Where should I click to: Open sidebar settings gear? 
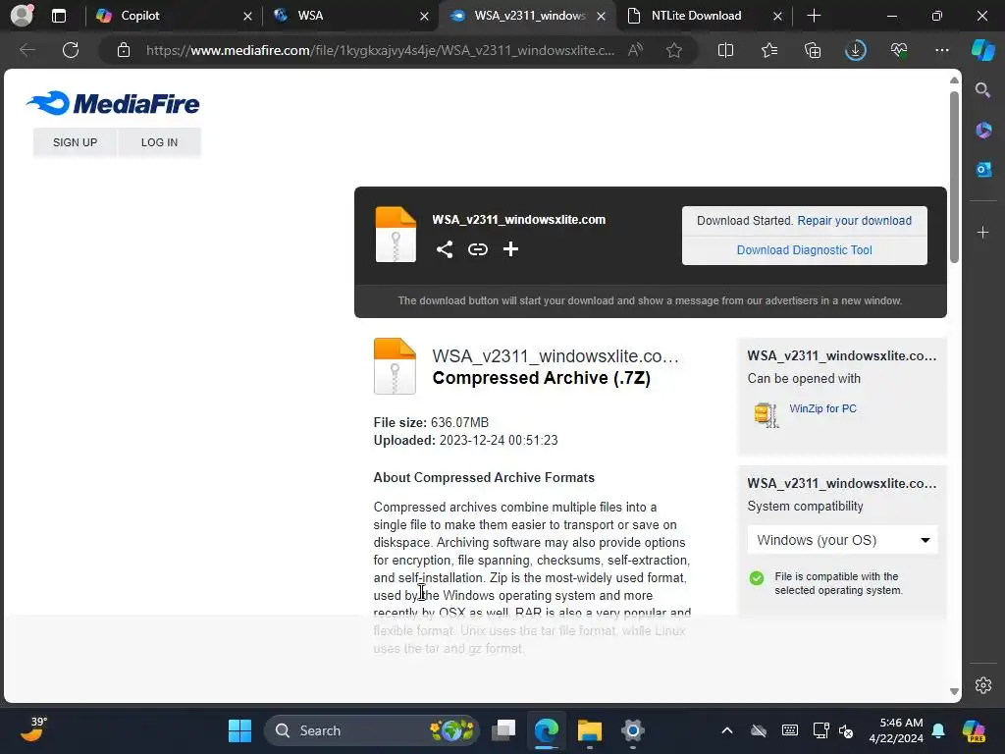983,684
